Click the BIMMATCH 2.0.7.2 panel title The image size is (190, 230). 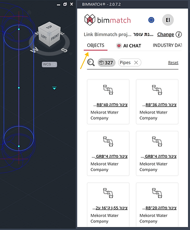[101, 4]
